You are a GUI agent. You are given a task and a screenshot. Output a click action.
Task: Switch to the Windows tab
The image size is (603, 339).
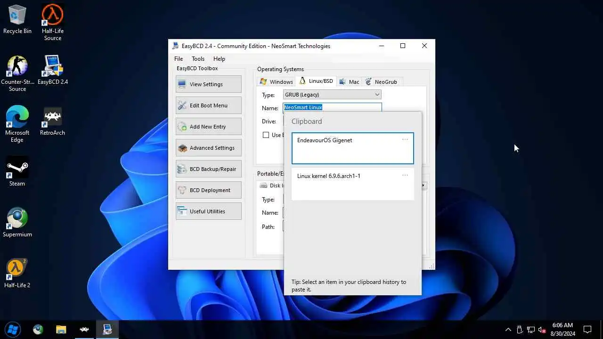pyautogui.click(x=277, y=81)
